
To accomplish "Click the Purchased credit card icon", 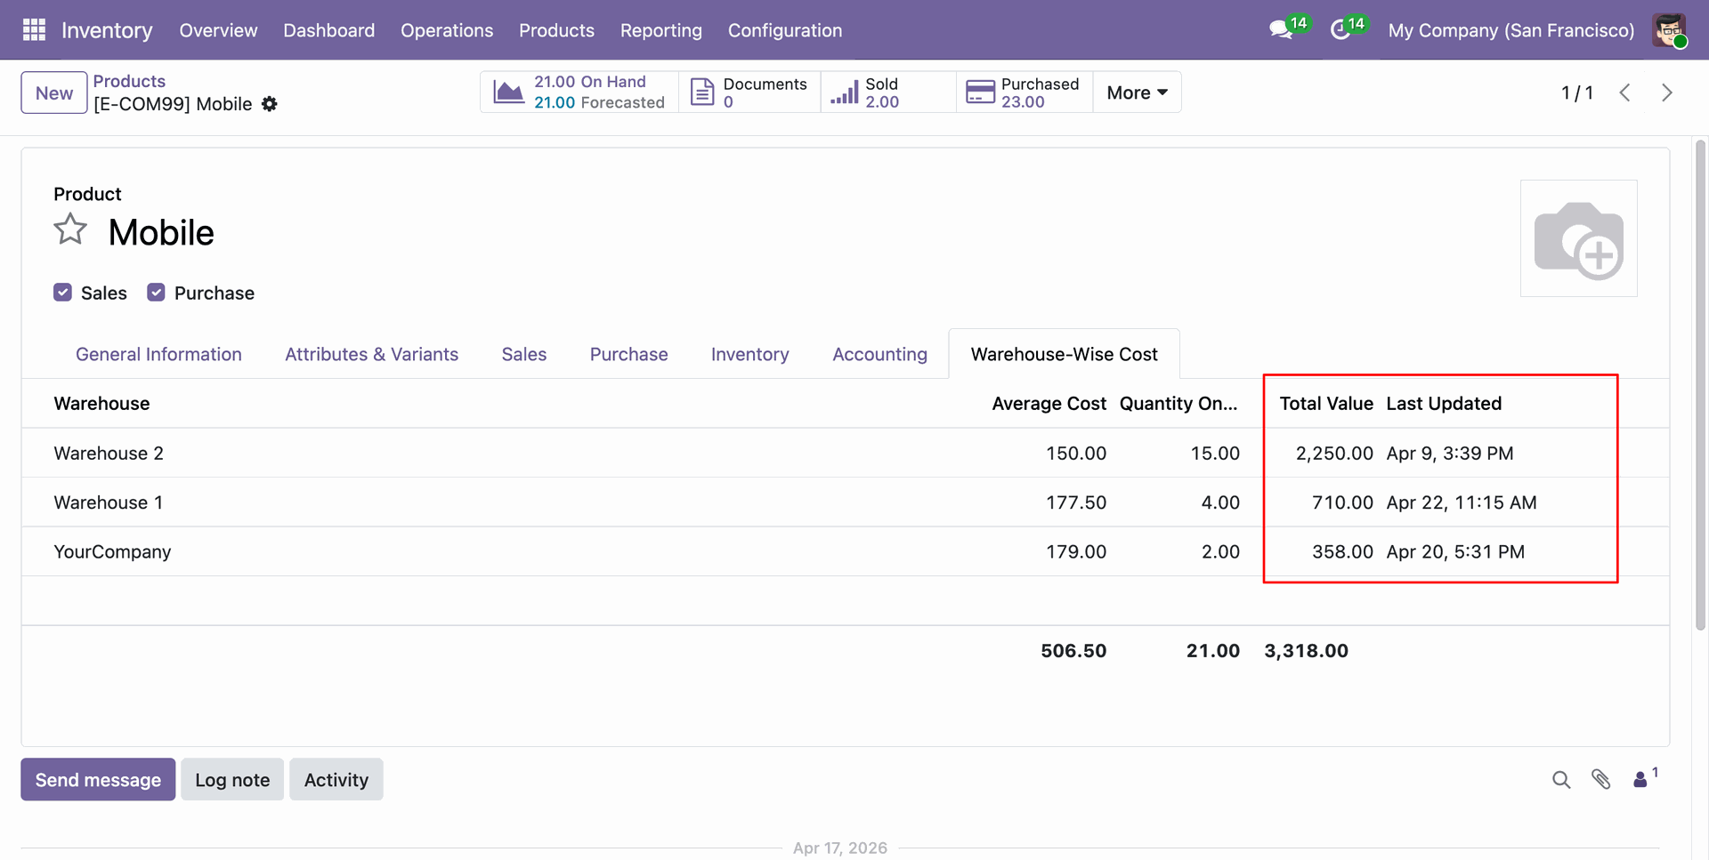I will click(x=980, y=92).
